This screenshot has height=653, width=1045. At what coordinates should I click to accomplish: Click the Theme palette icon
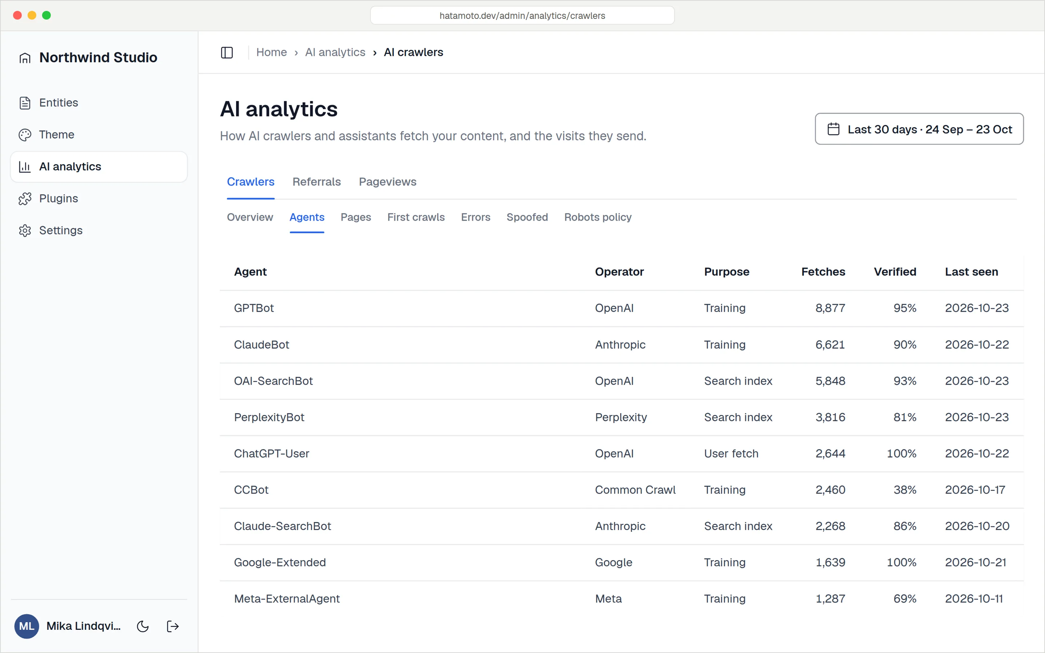(25, 135)
